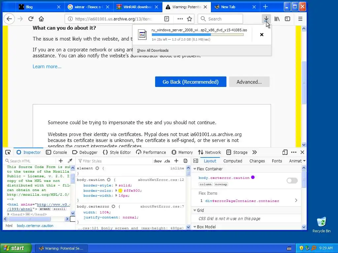Viewport: 338px width, 253px height.
Task: Open the Windows start menu
Action: pyautogui.click(x=16, y=248)
